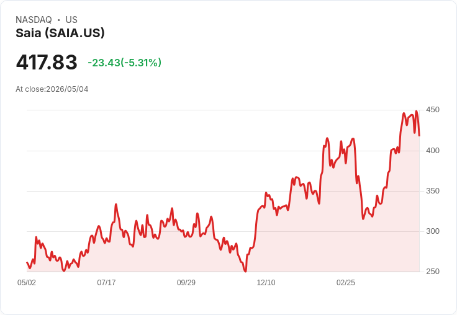Click the 05/02 date on x-axis
This screenshot has height=315, width=457.
(x=27, y=283)
